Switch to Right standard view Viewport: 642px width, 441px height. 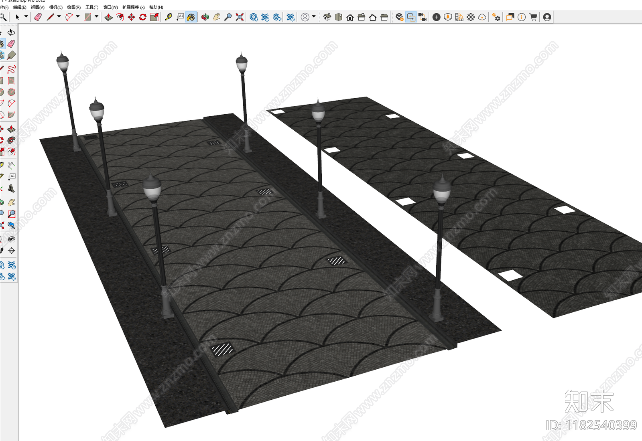click(362, 17)
